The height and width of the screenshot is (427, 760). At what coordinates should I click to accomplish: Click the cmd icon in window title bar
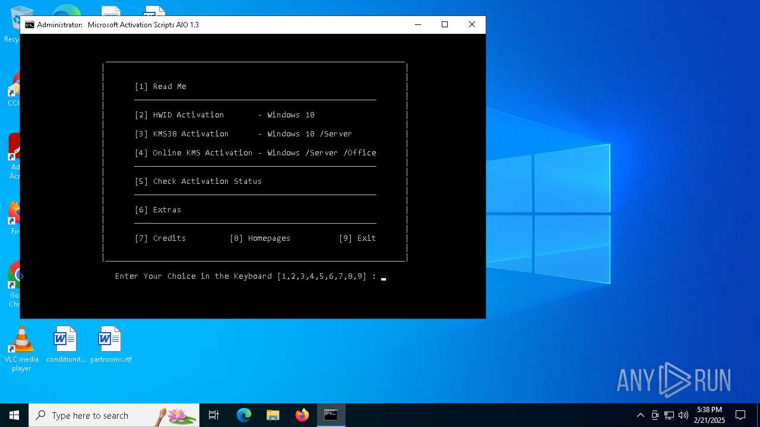29,25
